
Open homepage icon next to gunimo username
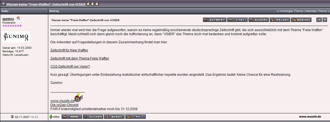point(18,18)
